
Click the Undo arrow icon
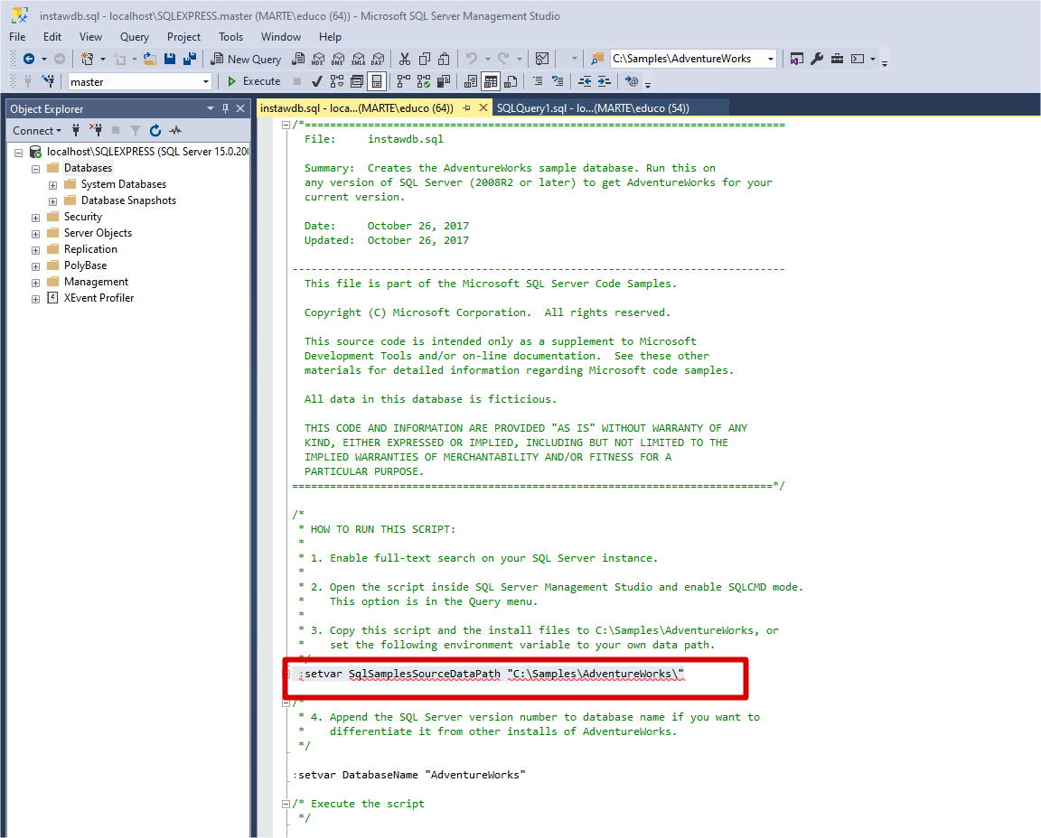point(472,59)
